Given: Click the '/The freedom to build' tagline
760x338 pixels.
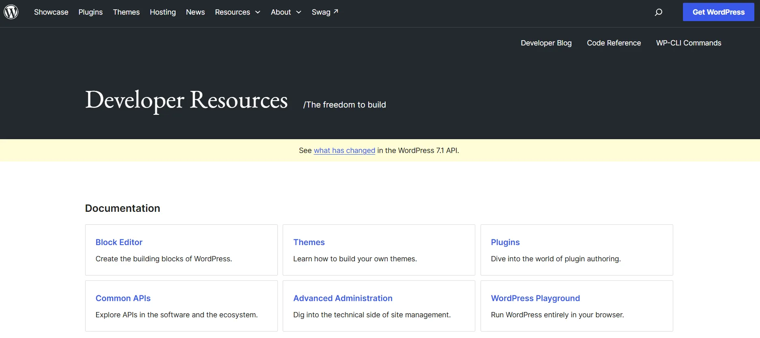Looking at the screenshot, I should point(345,105).
